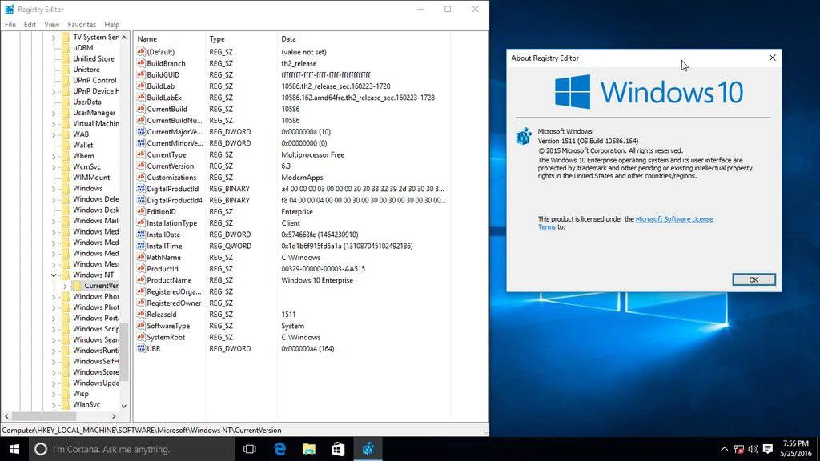This screenshot has width=820, height=461.
Task: Open the Help menu
Action: [x=111, y=24]
